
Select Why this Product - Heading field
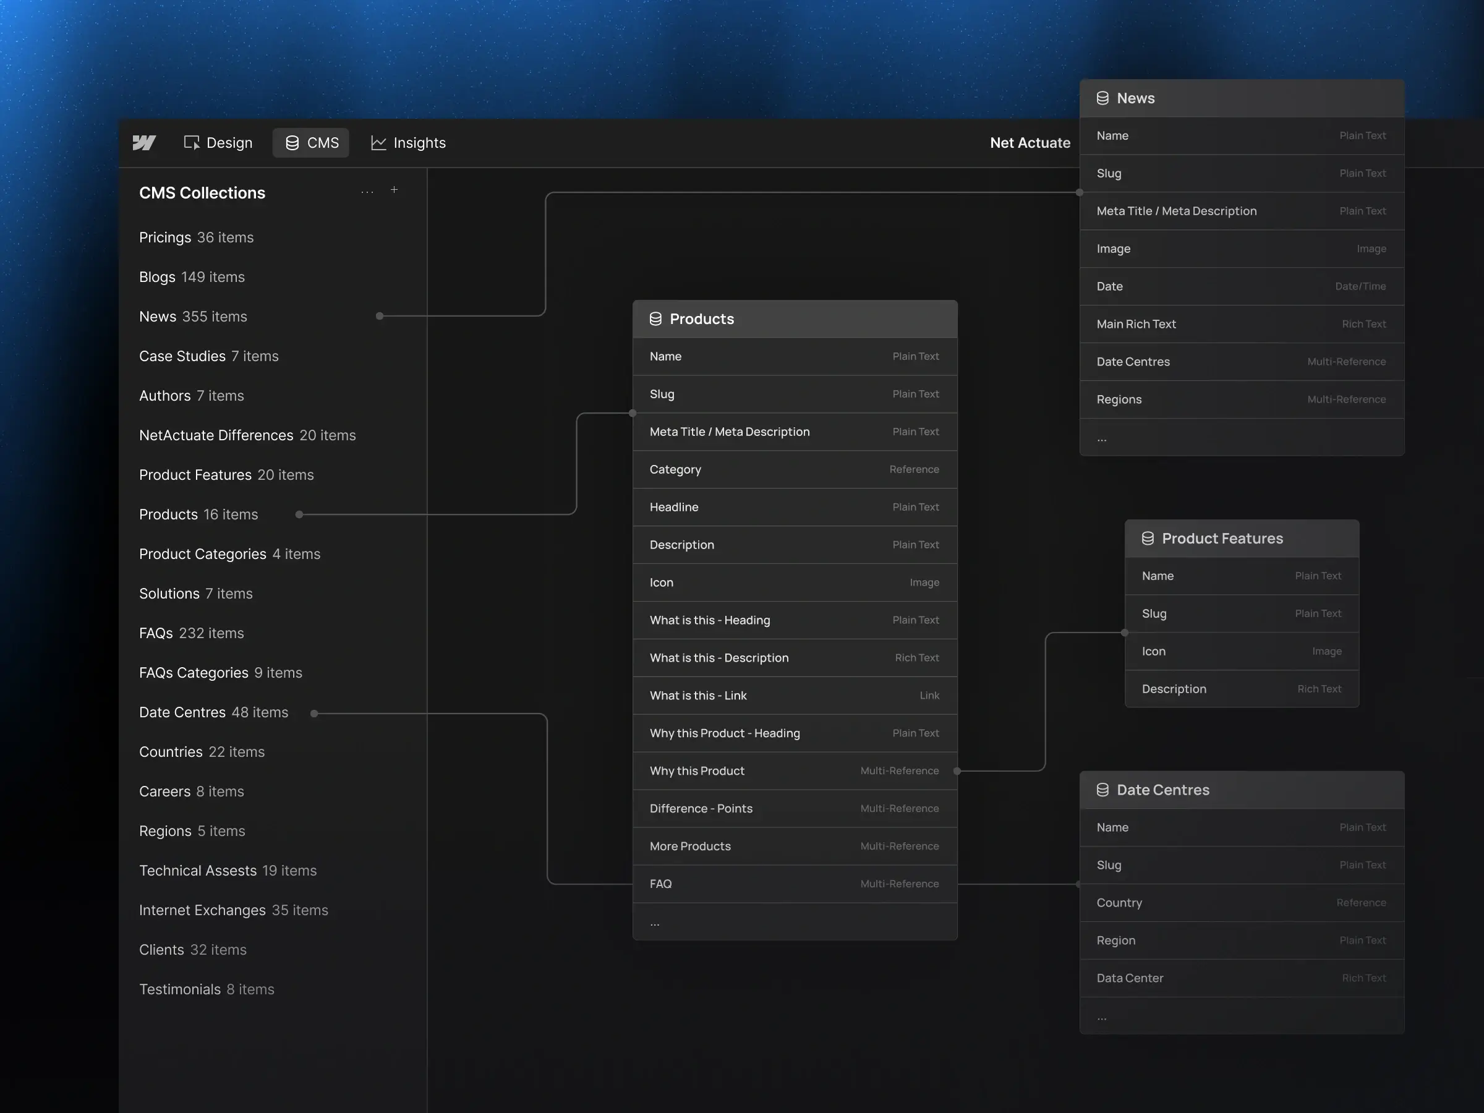[795, 733]
